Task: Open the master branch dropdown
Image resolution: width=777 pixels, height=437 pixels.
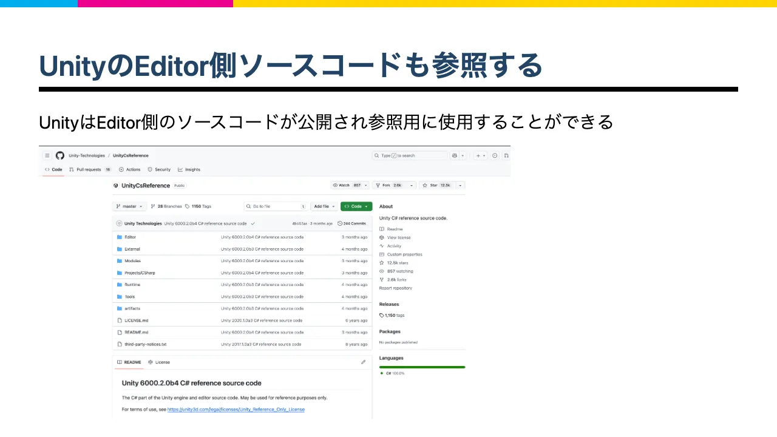Action: tap(129, 206)
